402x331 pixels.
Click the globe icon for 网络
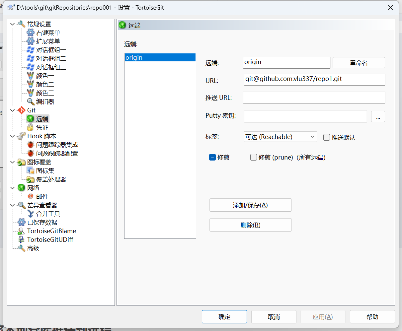pos(22,188)
